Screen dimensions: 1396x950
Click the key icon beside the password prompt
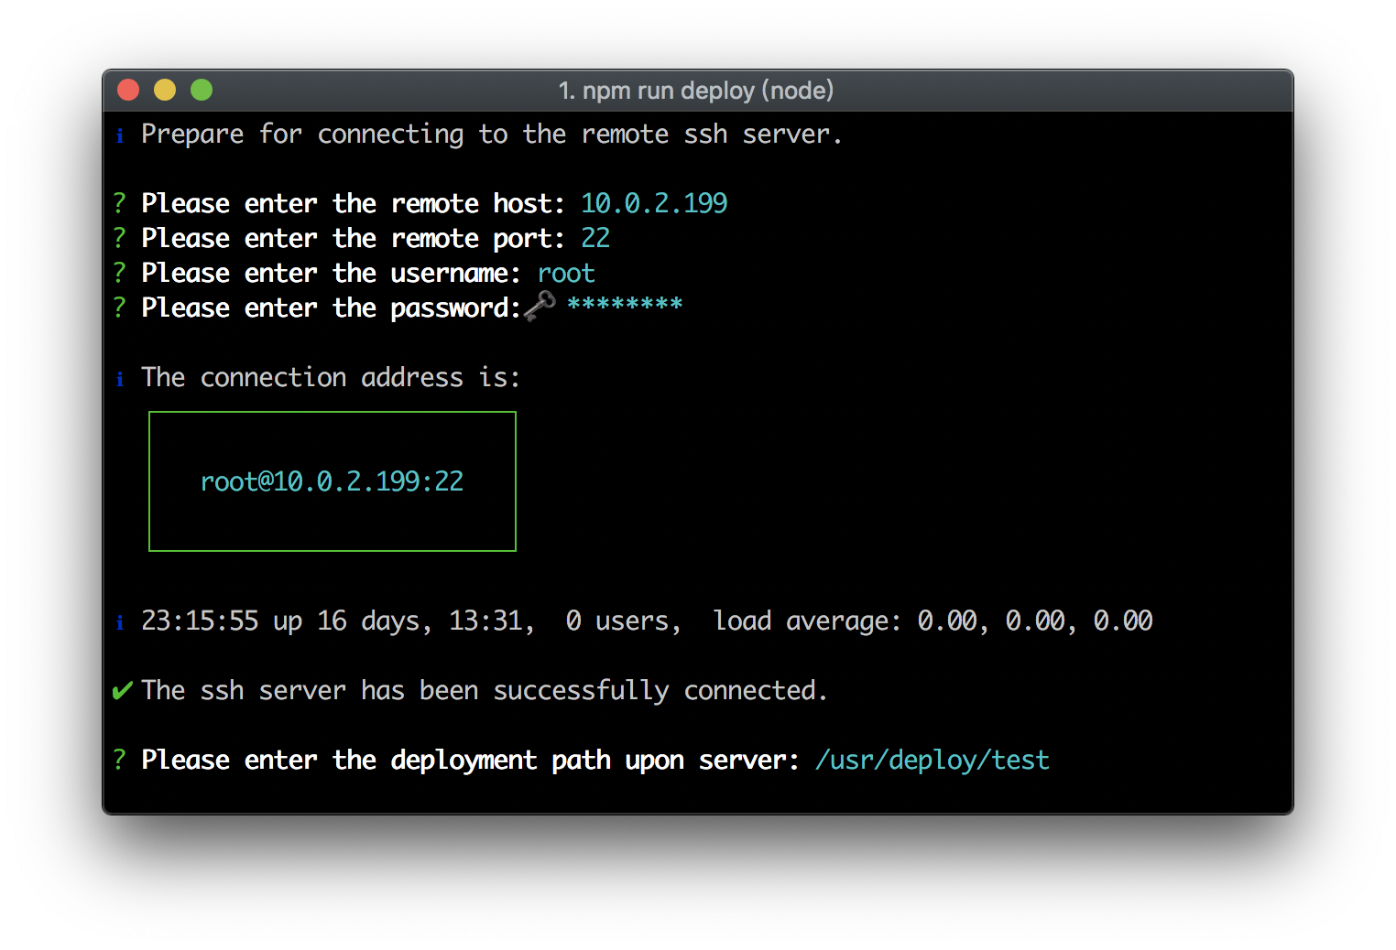(x=540, y=306)
